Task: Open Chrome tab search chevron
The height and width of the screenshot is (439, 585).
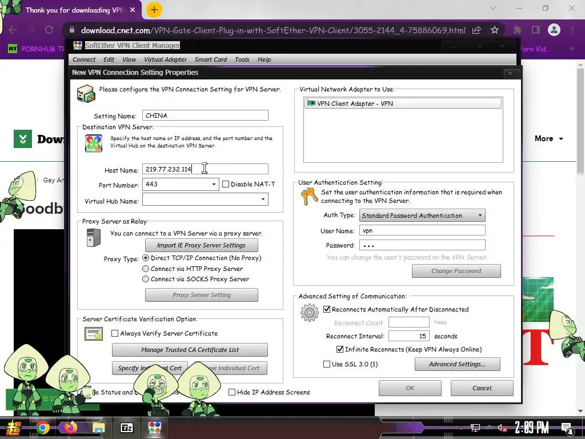Action: [493, 8]
